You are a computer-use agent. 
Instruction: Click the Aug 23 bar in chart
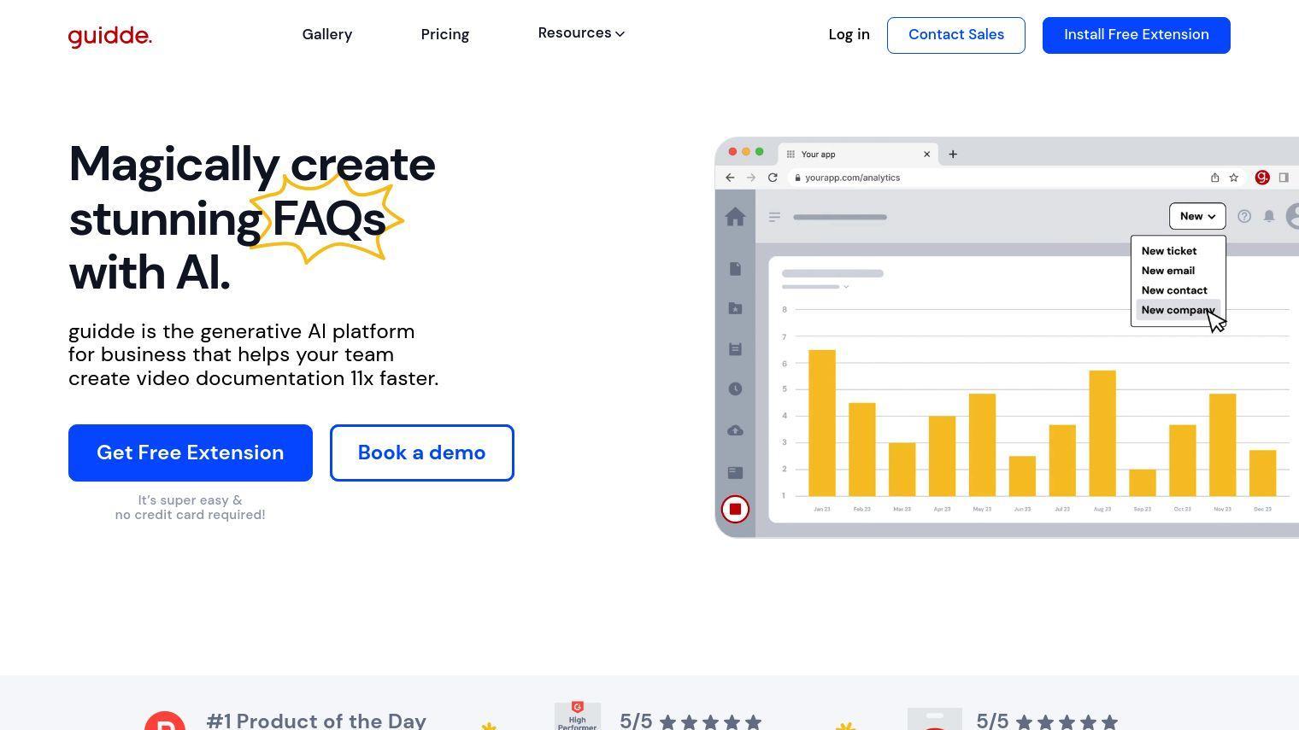click(x=1102, y=433)
